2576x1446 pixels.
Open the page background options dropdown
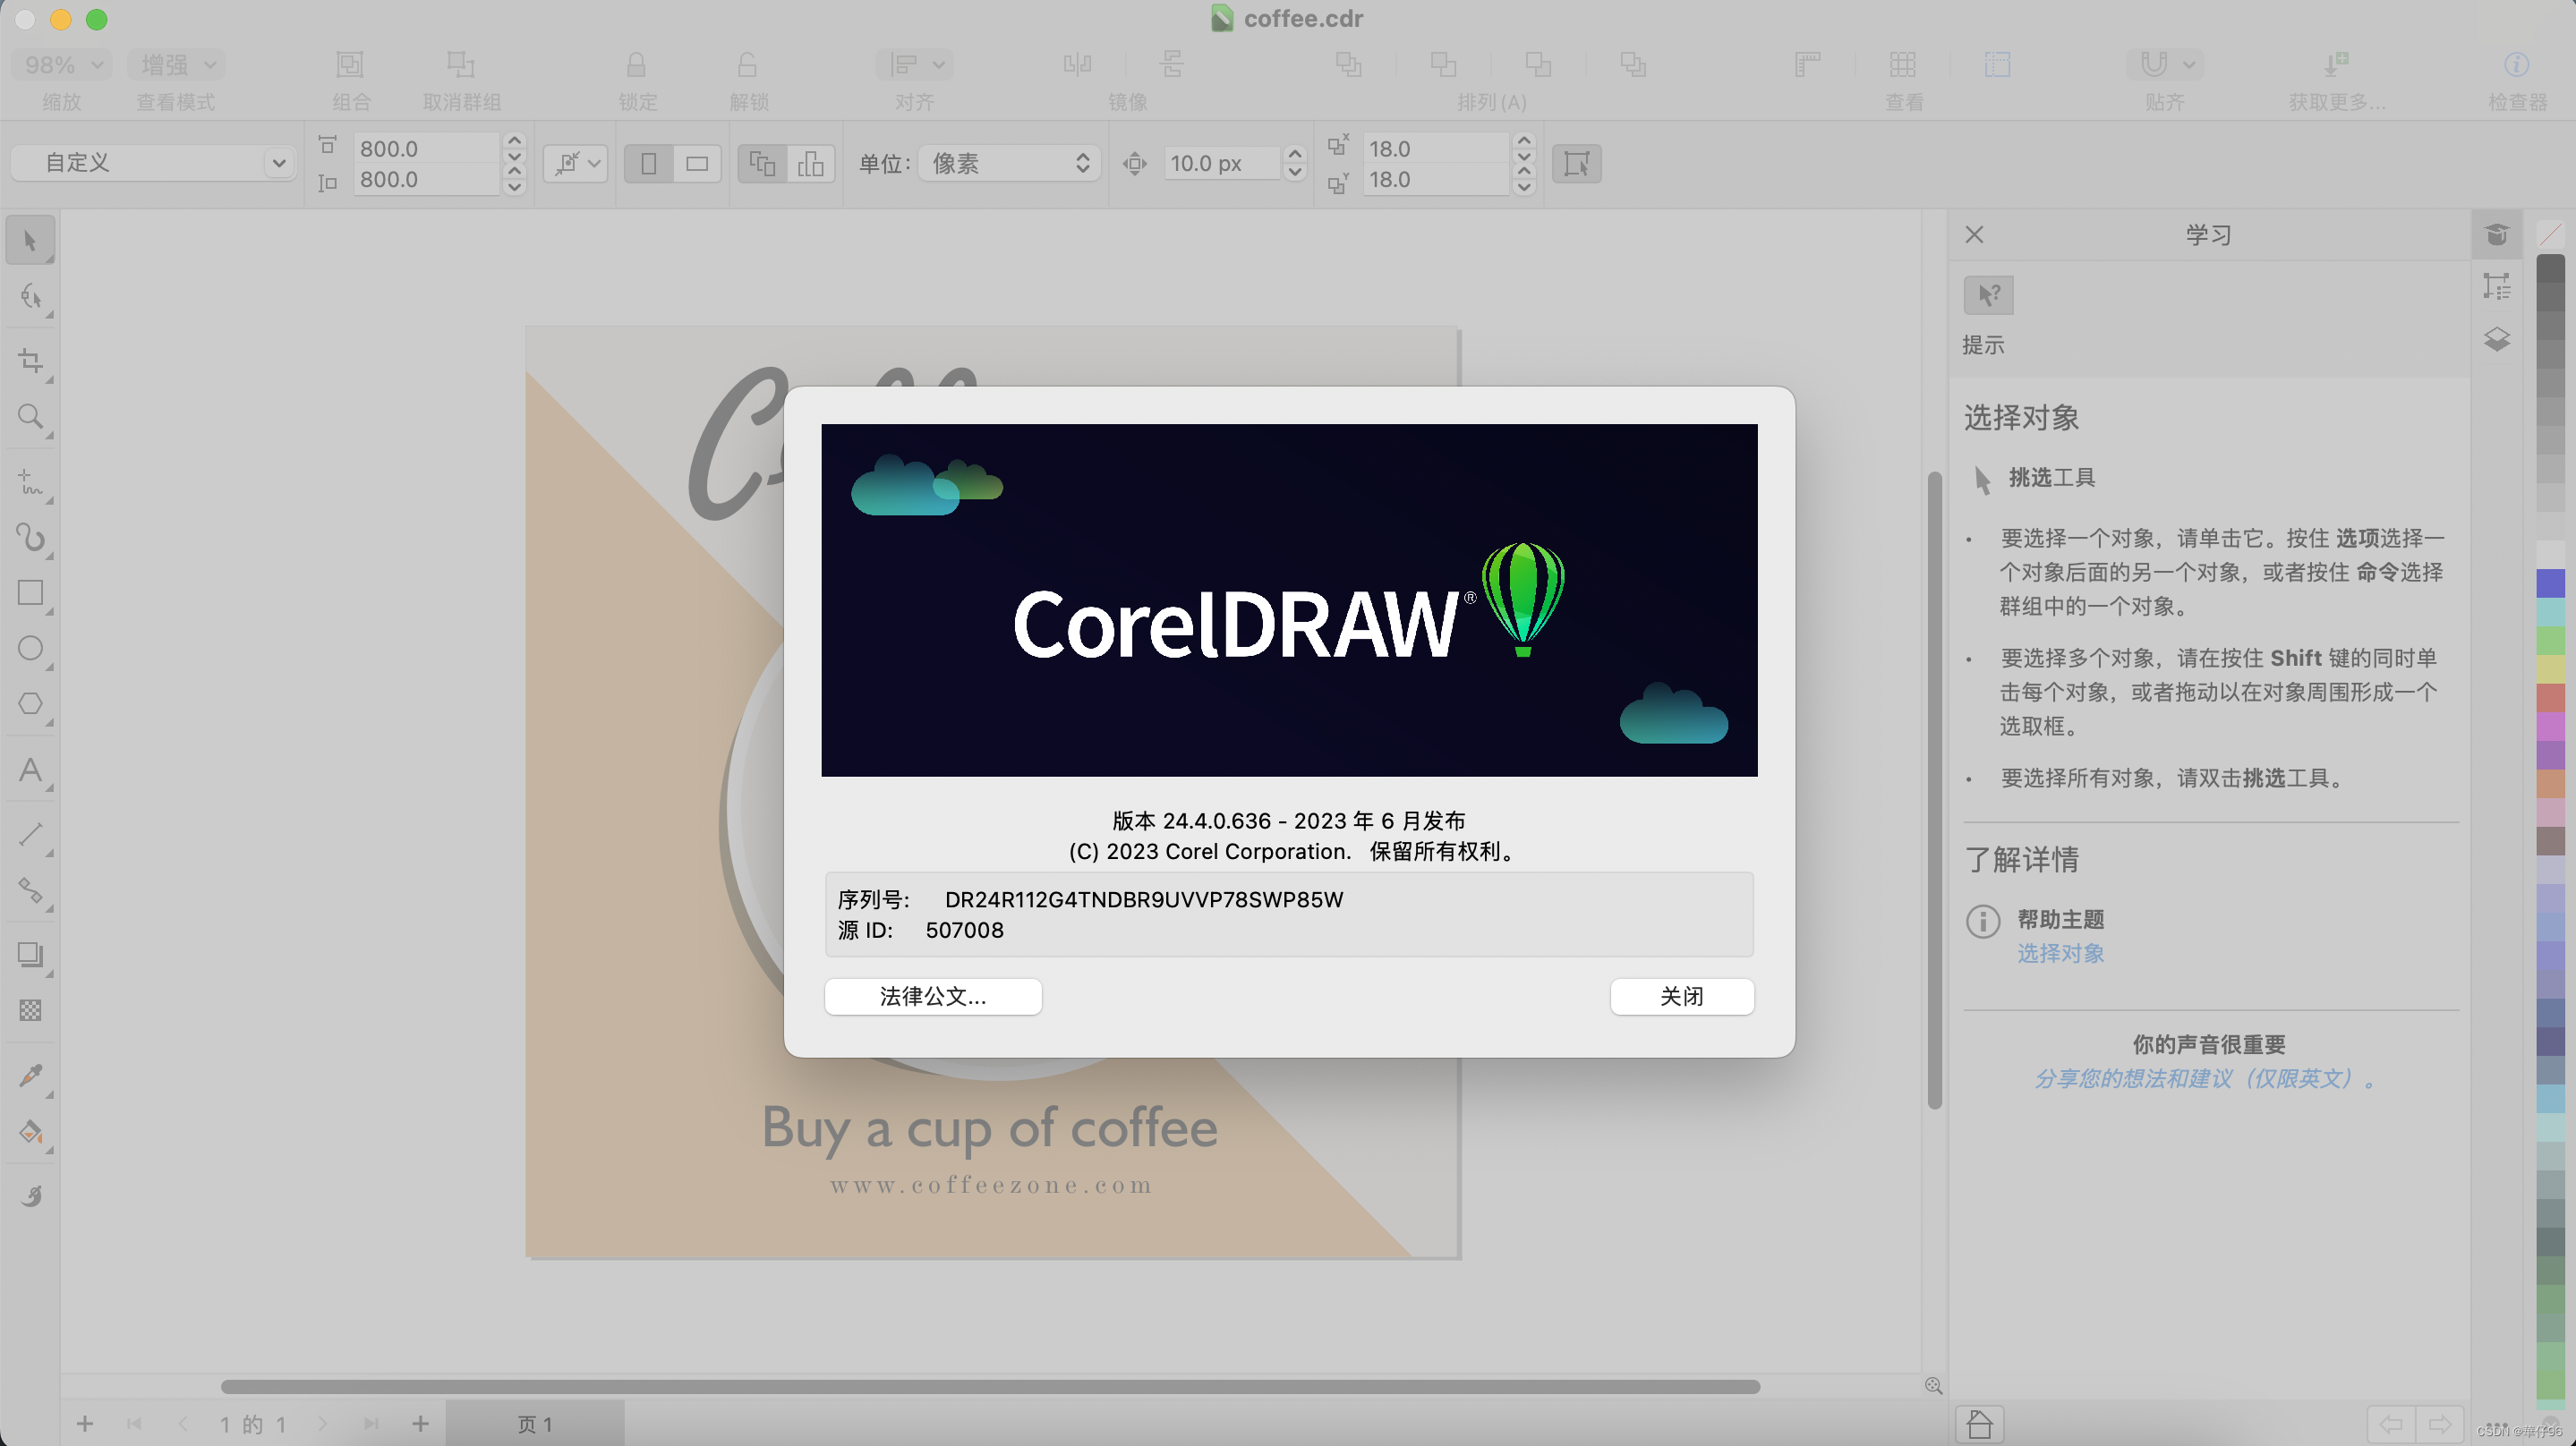[576, 164]
